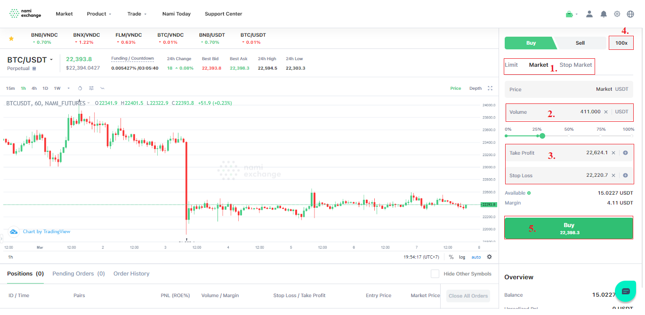Viewport: 645px width, 315px height.
Task: Open the 100x leverage selector
Action: (x=621, y=43)
